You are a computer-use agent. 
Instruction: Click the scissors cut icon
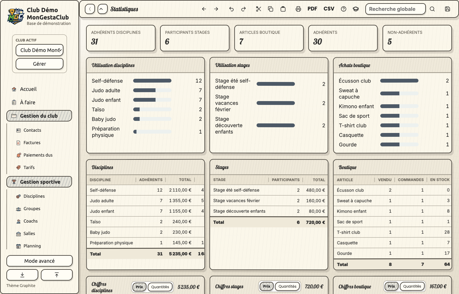(x=259, y=9)
